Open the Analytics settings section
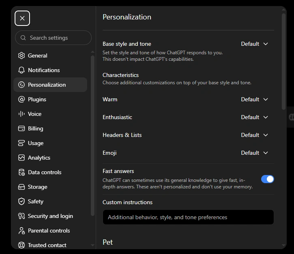 [50, 158]
